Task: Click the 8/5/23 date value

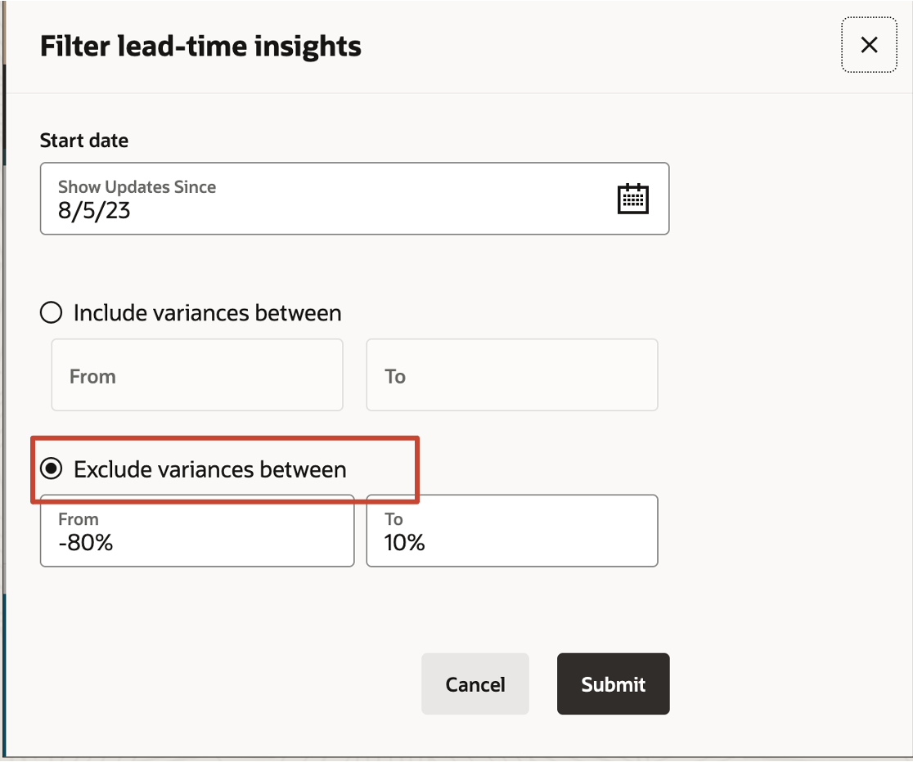Action: pos(94,211)
